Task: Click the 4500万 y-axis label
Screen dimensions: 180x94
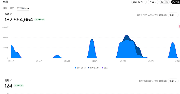Action: tap(5, 27)
